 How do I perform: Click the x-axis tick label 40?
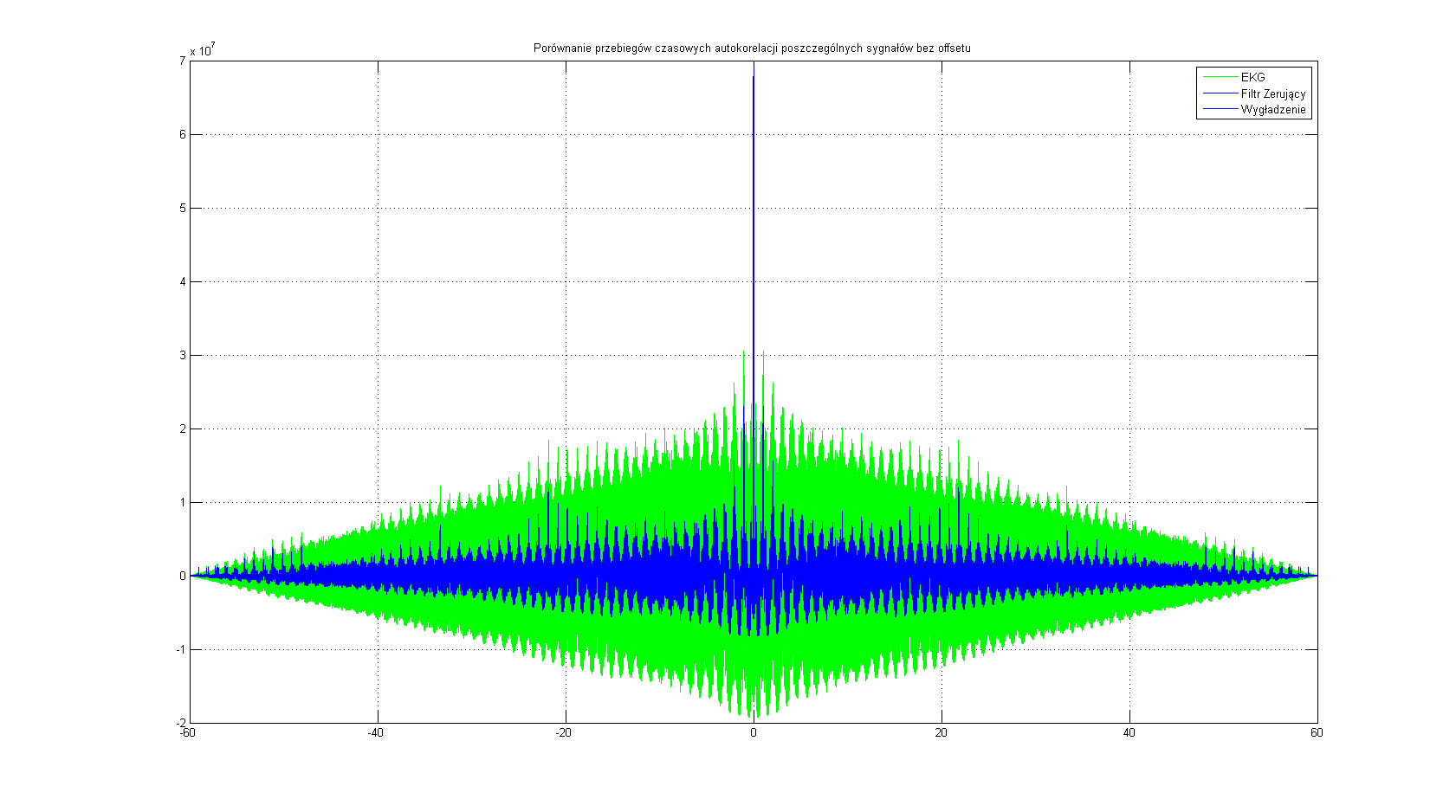click(1129, 733)
